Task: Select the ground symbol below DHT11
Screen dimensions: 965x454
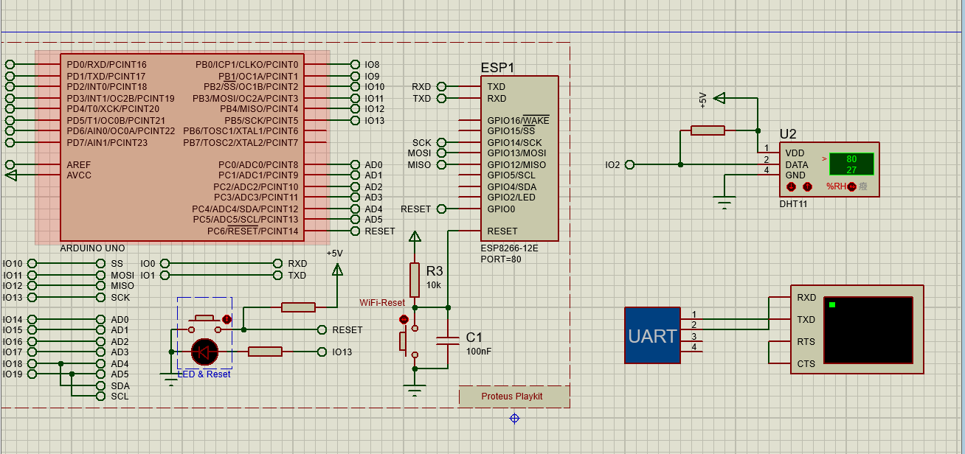Action: 725,202
